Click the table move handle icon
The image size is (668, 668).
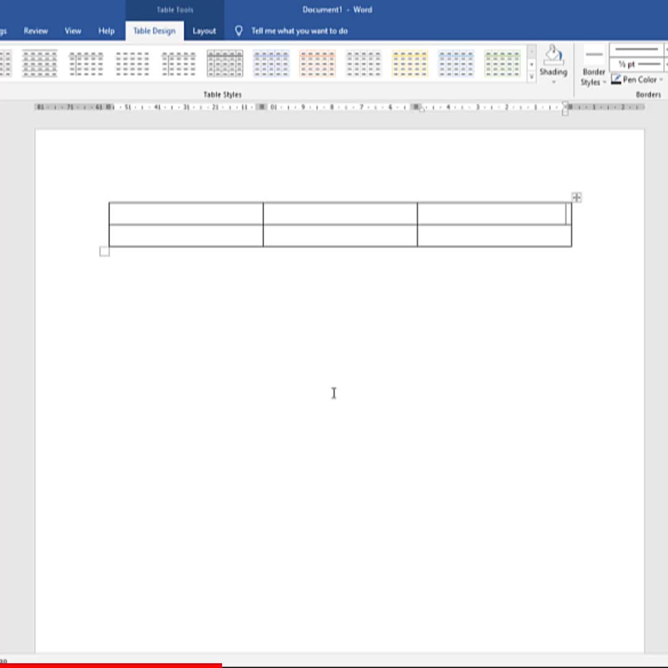pos(576,197)
